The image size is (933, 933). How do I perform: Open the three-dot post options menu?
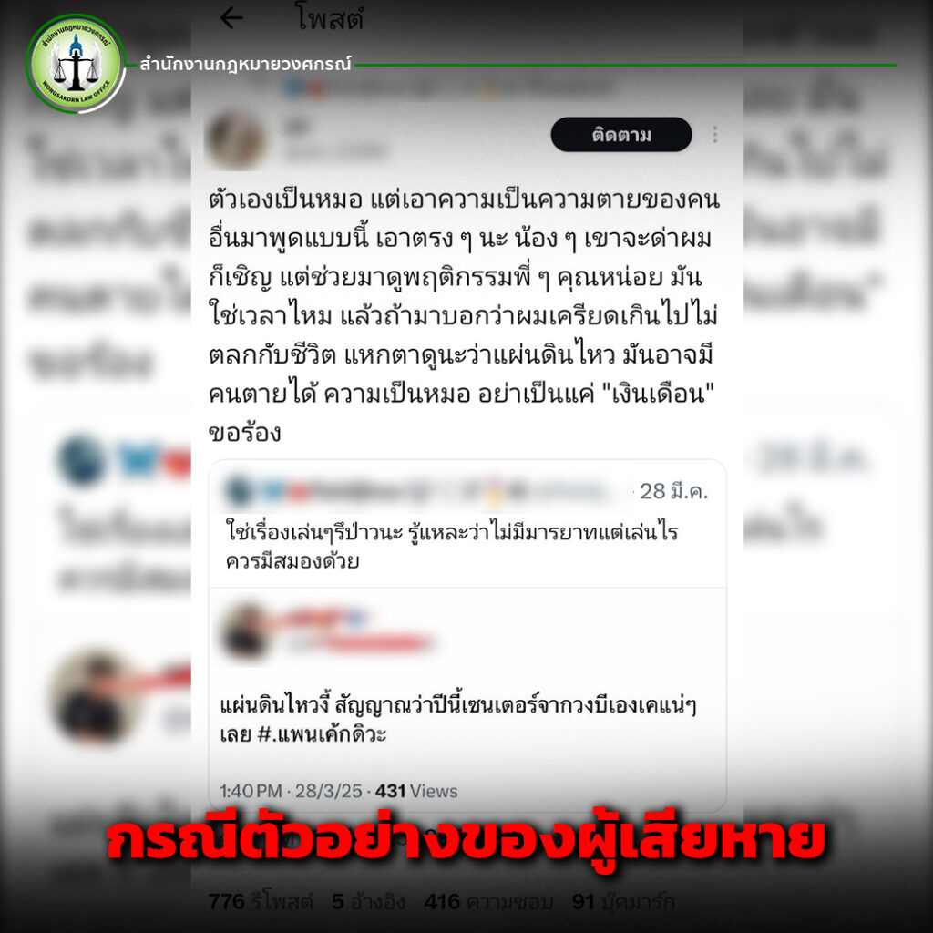click(x=715, y=135)
